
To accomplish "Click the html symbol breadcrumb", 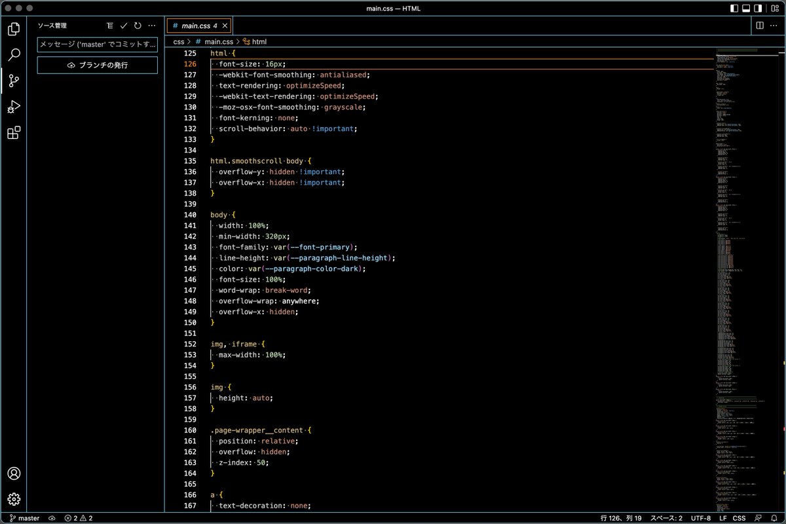I will pyautogui.click(x=255, y=41).
